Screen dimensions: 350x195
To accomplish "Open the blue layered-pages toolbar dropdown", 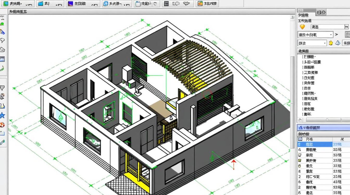I will 116,4.
